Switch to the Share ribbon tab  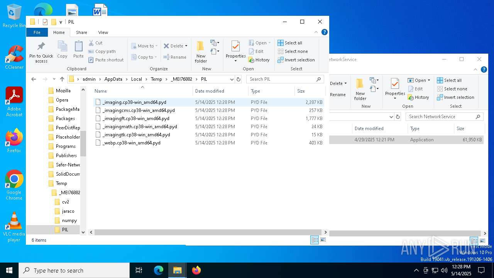(81, 32)
